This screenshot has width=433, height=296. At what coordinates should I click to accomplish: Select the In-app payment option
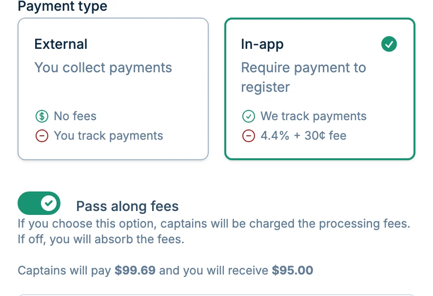pos(320,88)
